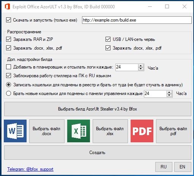Click the wallet refresh hours field showing 24
The image size is (194, 176).
155,94
